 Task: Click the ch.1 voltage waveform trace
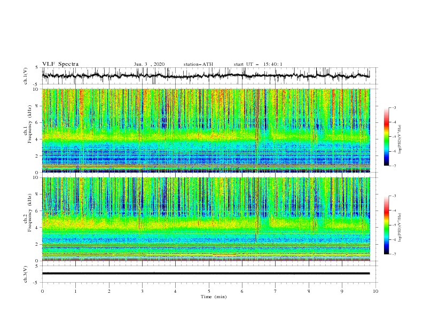[206, 76]
